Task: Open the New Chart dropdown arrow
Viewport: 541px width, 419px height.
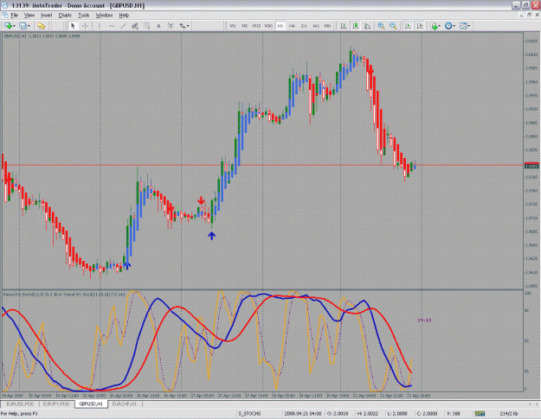Action: [x=14, y=26]
